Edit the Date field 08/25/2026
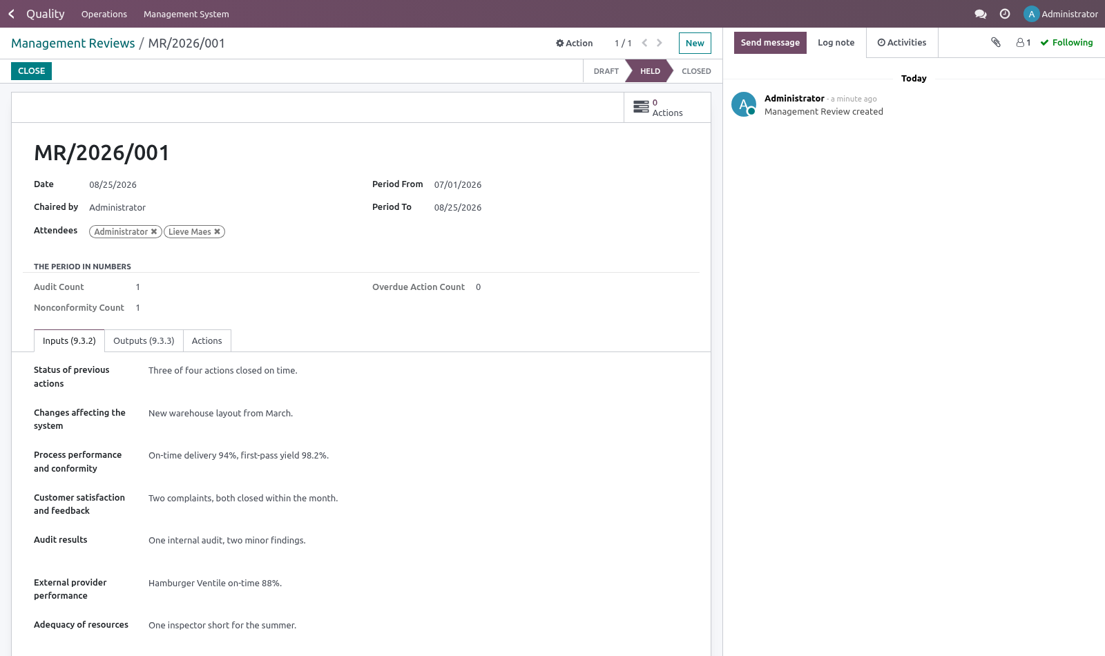The height and width of the screenshot is (656, 1105). point(113,185)
